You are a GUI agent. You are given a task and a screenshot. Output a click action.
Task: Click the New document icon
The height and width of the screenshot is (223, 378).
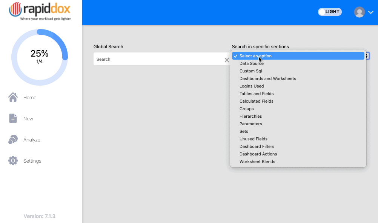click(13, 118)
